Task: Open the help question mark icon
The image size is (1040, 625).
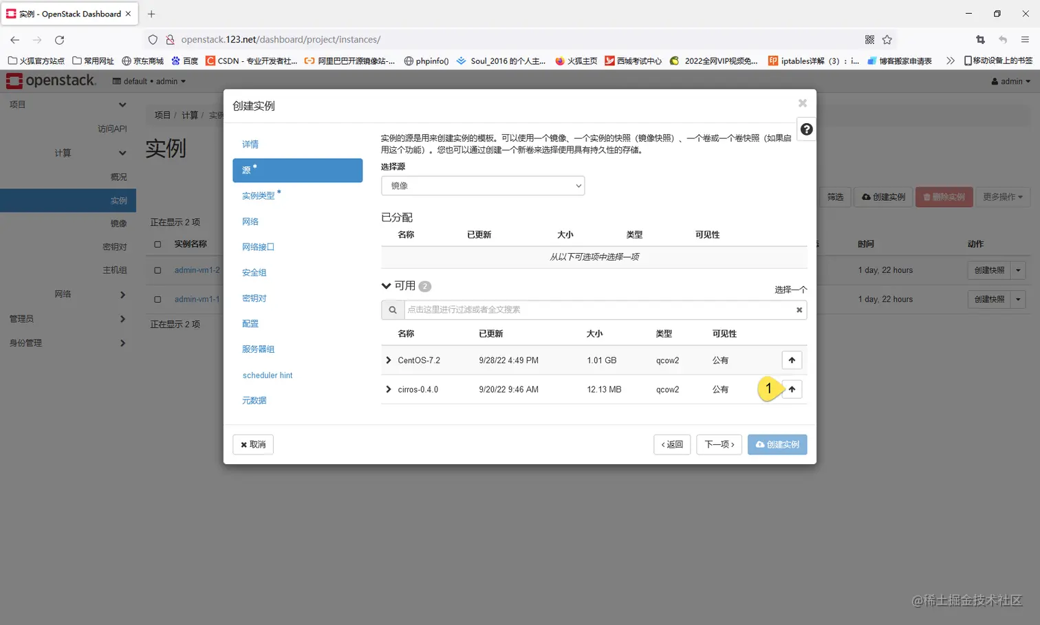Action: (805, 129)
